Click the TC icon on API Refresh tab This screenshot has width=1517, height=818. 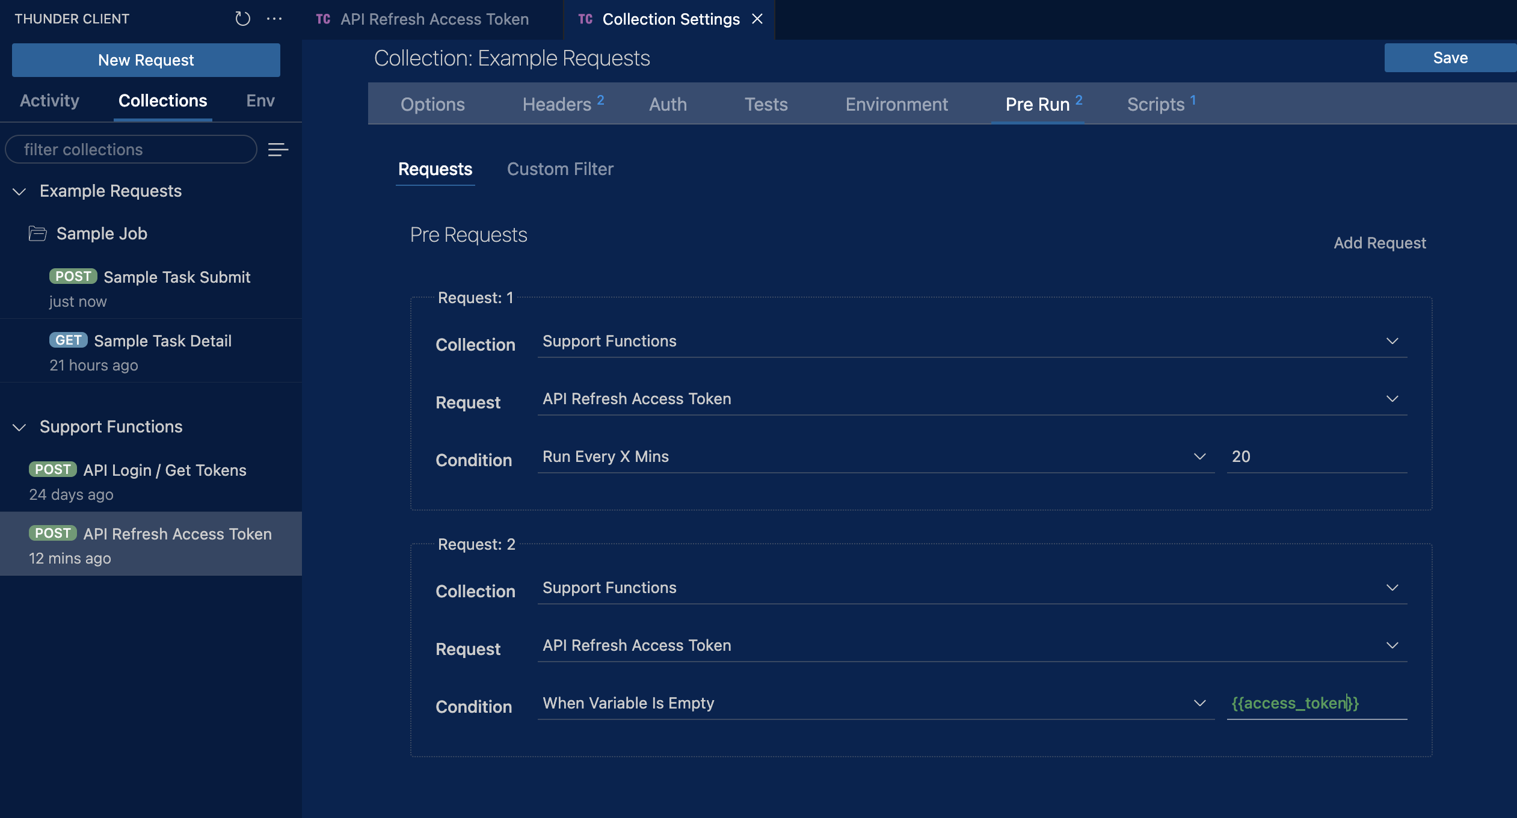pyautogui.click(x=323, y=19)
